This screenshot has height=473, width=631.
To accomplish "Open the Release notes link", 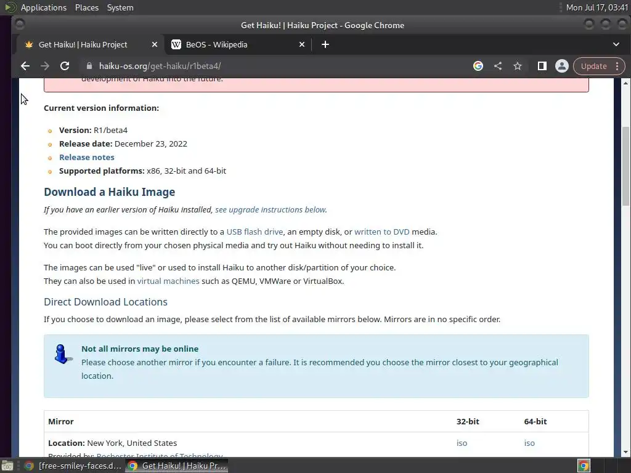I will point(86,157).
